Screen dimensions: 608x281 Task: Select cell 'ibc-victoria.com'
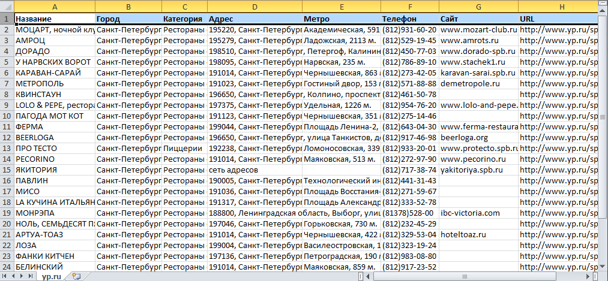(478, 213)
